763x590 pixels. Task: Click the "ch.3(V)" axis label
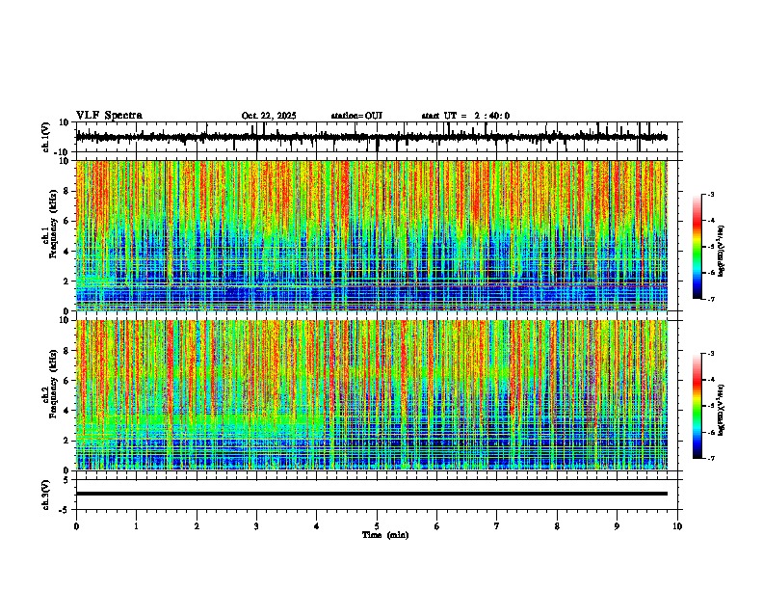click(x=46, y=496)
